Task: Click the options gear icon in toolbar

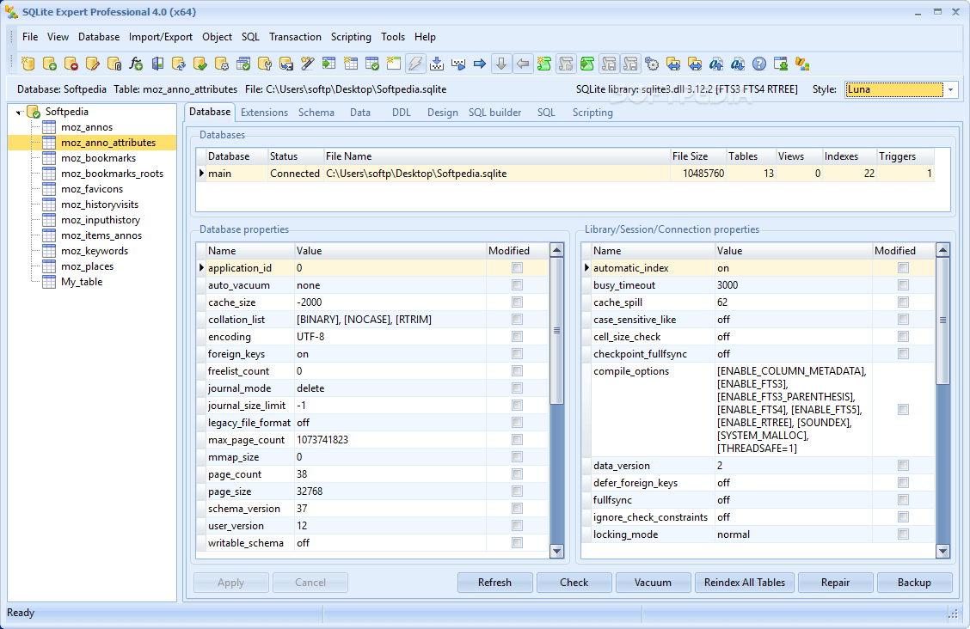Action: (x=652, y=64)
